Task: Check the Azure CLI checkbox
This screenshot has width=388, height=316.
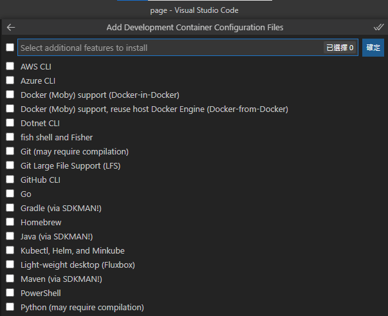Action: [10, 80]
